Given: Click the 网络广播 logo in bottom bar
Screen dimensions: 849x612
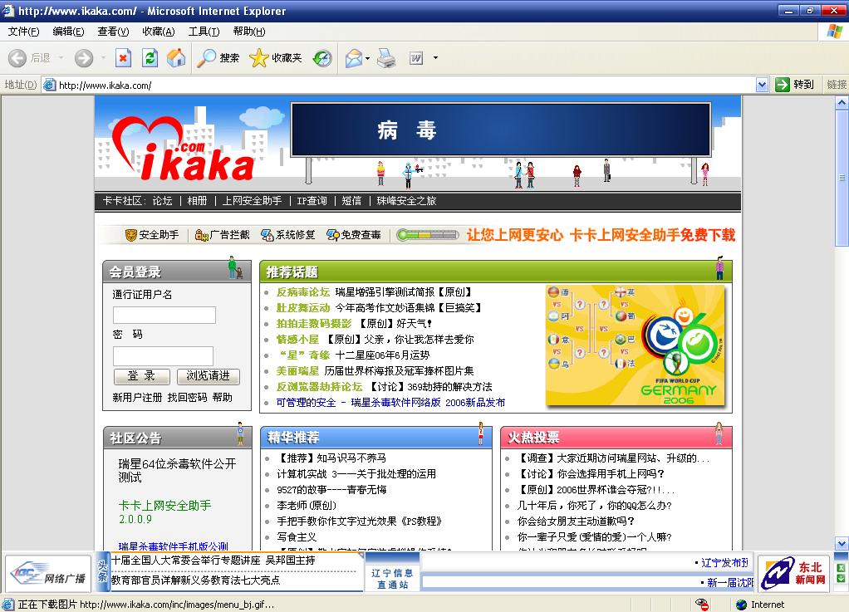Looking at the screenshot, I should click(49, 574).
